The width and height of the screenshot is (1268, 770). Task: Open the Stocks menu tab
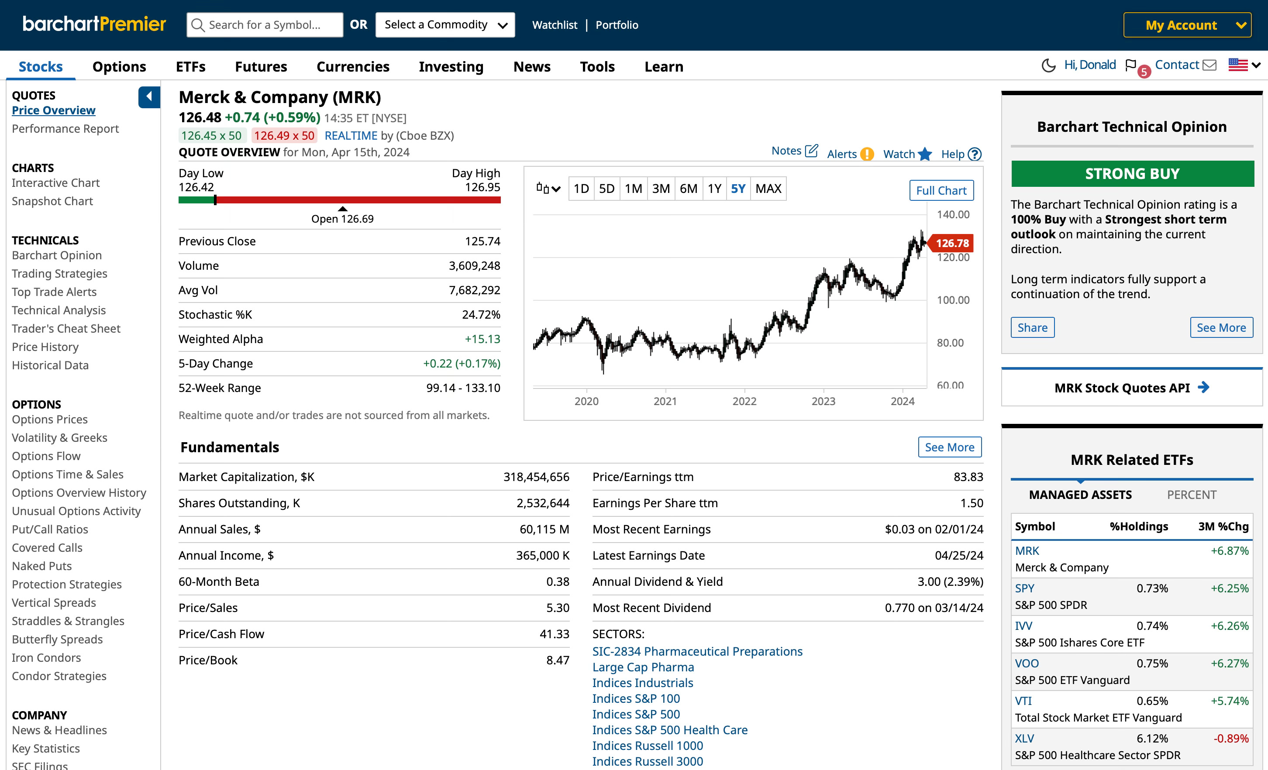point(41,66)
